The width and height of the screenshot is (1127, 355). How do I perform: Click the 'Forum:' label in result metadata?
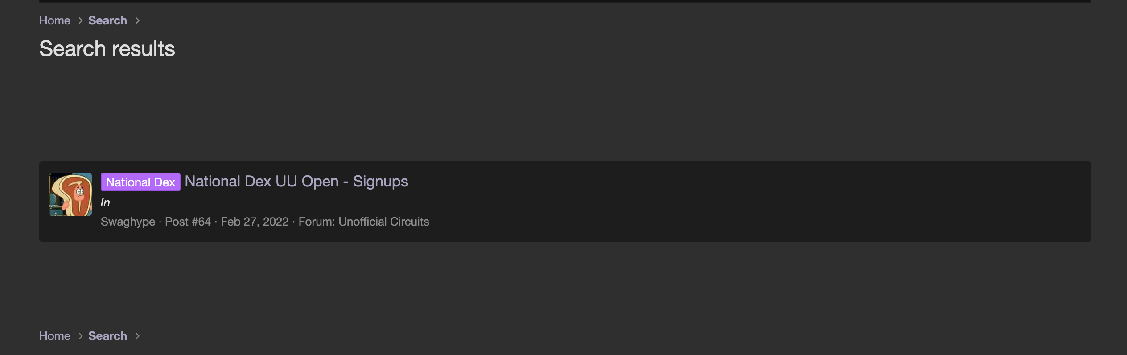[x=317, y=222]
